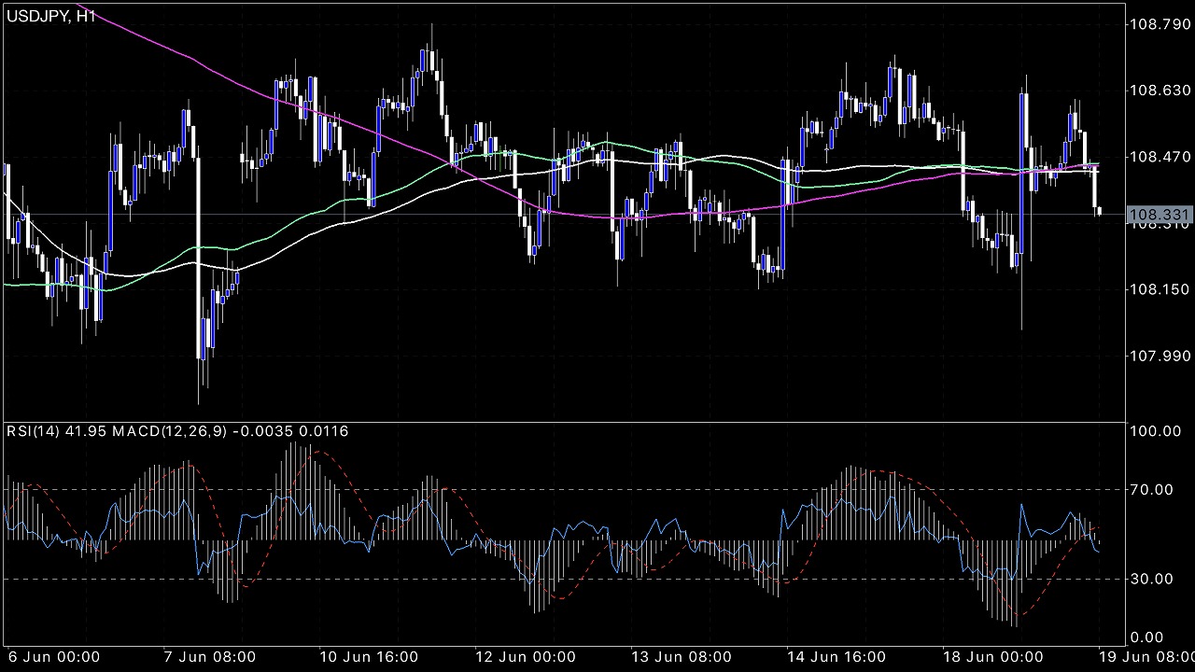
Task: Click the 70.00 overbought level label
Action: pos(1153,489)
